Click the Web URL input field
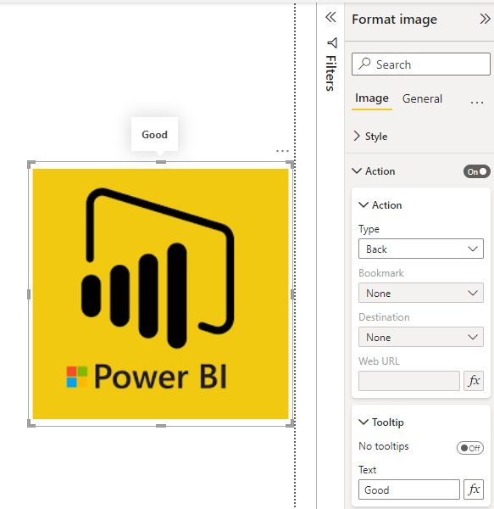Viewport: 494px width, 509px height. [x=409, y=381]
